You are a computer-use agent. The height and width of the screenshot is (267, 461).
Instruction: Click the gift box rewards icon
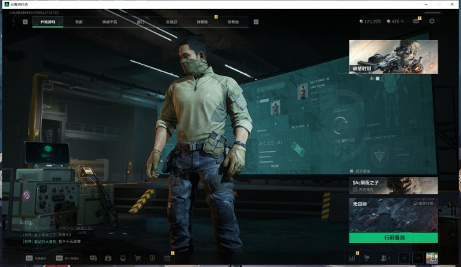(108, 258)
